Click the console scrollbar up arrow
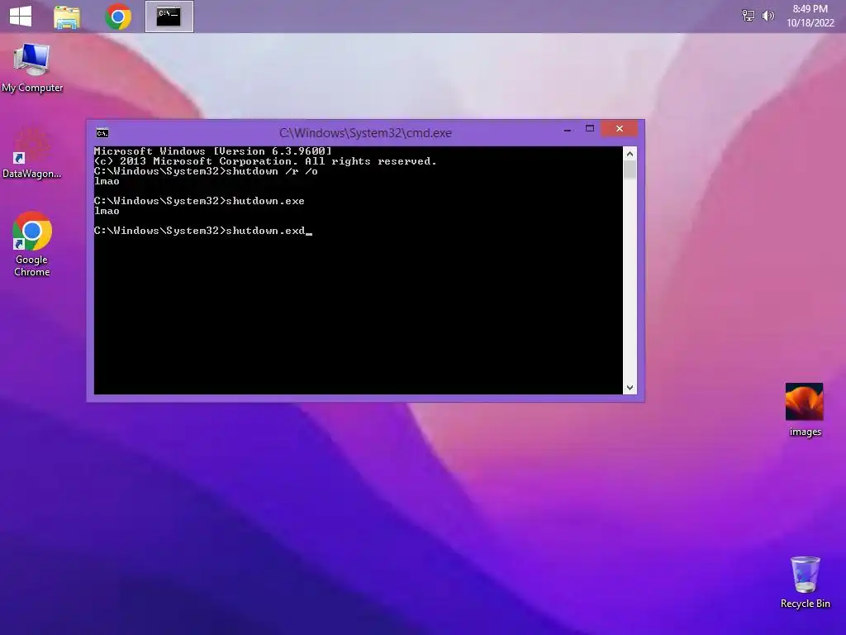The image size is (846, 635). pos(630,154)
